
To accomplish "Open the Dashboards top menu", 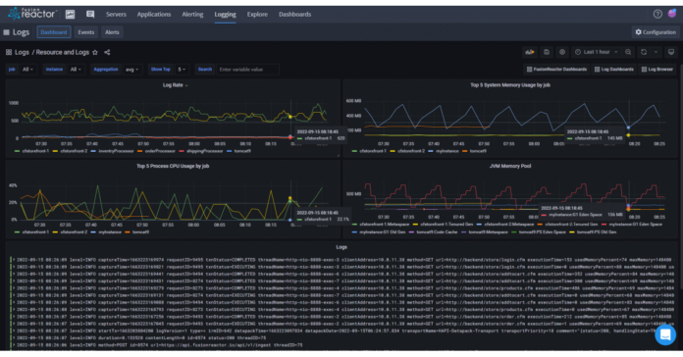I will pyautogui.click(x=294, y=15).
